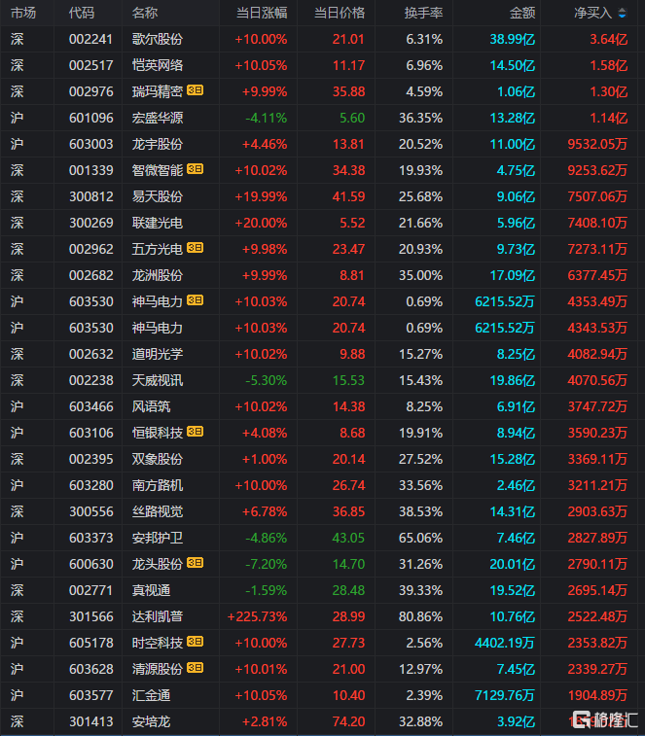Select stock name 汇金通

[x=151, y=695]
